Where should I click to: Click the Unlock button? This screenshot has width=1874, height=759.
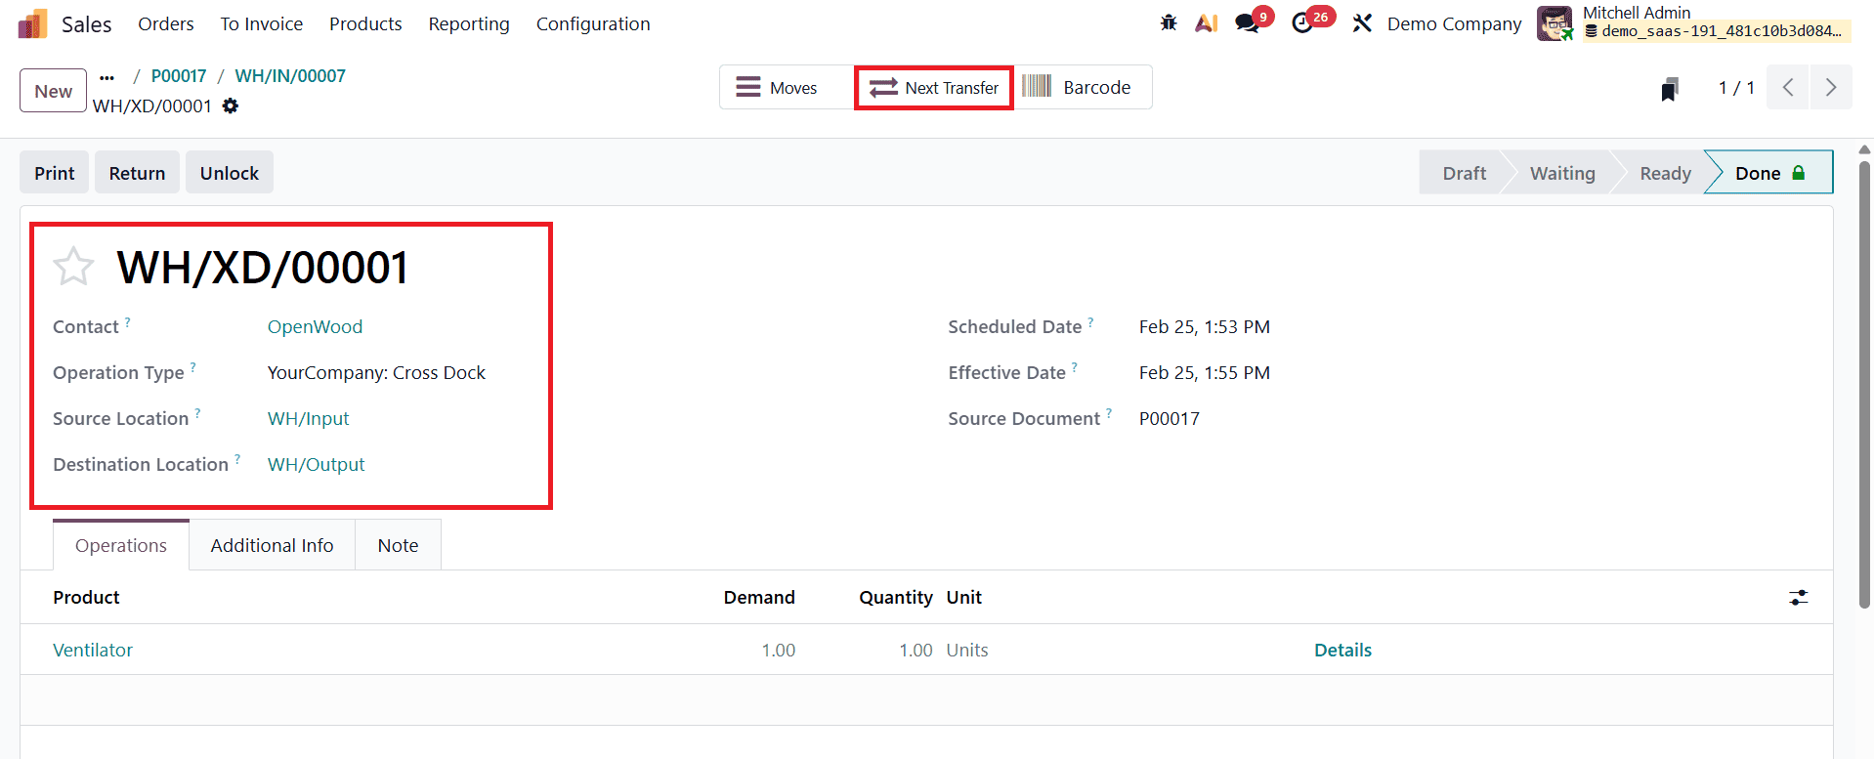(x=230, y=173)
